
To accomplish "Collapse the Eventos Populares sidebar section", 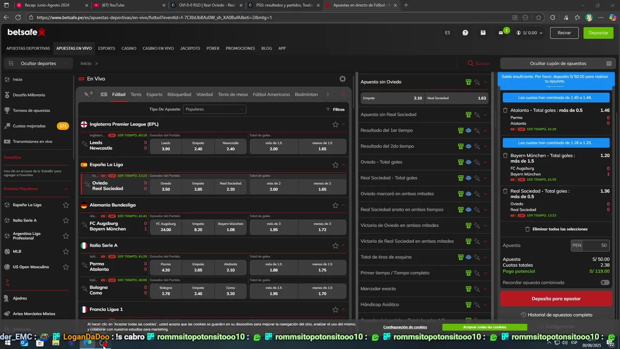I will click(x=66, y=189).
